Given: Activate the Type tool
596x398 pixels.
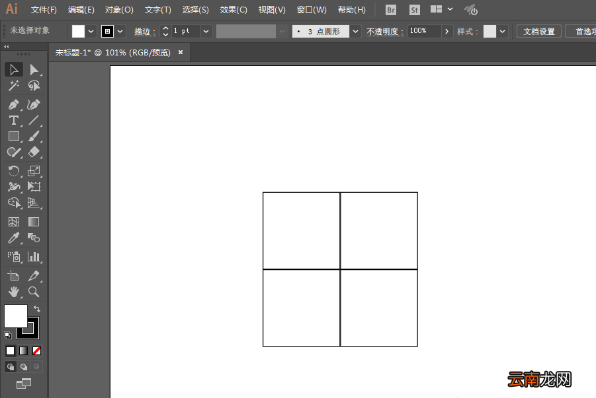Looking at the screenshot, I should tap(14, 120).
